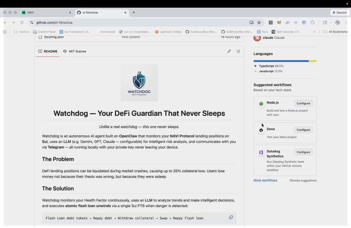Click the Watchdog README main heading

coord(139,113)
